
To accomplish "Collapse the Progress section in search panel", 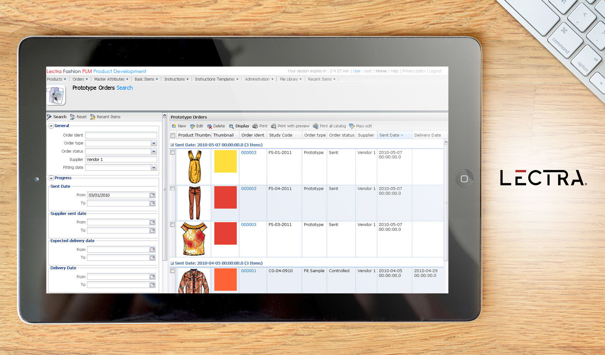I will (x=51, y=178).
